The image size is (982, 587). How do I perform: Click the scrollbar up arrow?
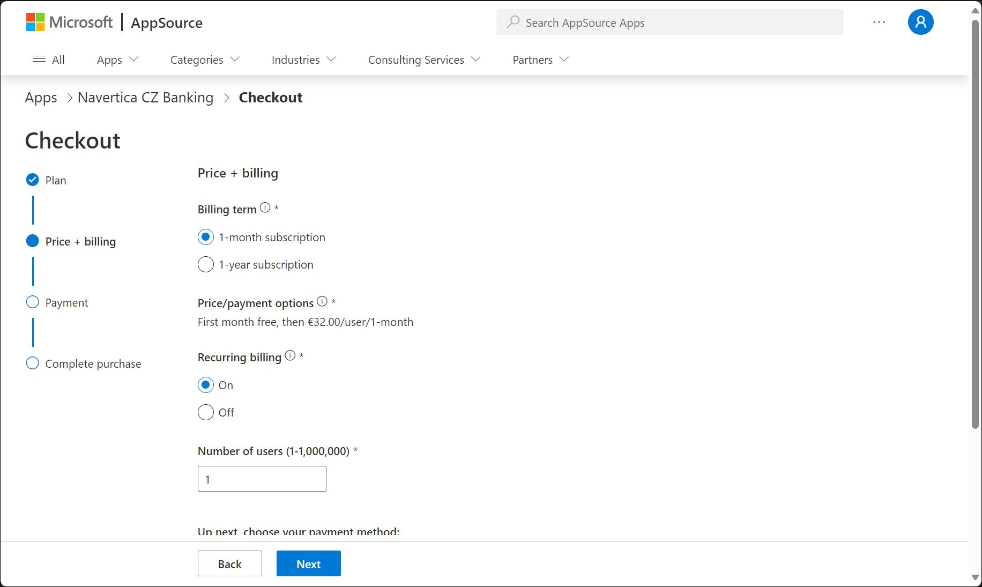pos(975,11)
